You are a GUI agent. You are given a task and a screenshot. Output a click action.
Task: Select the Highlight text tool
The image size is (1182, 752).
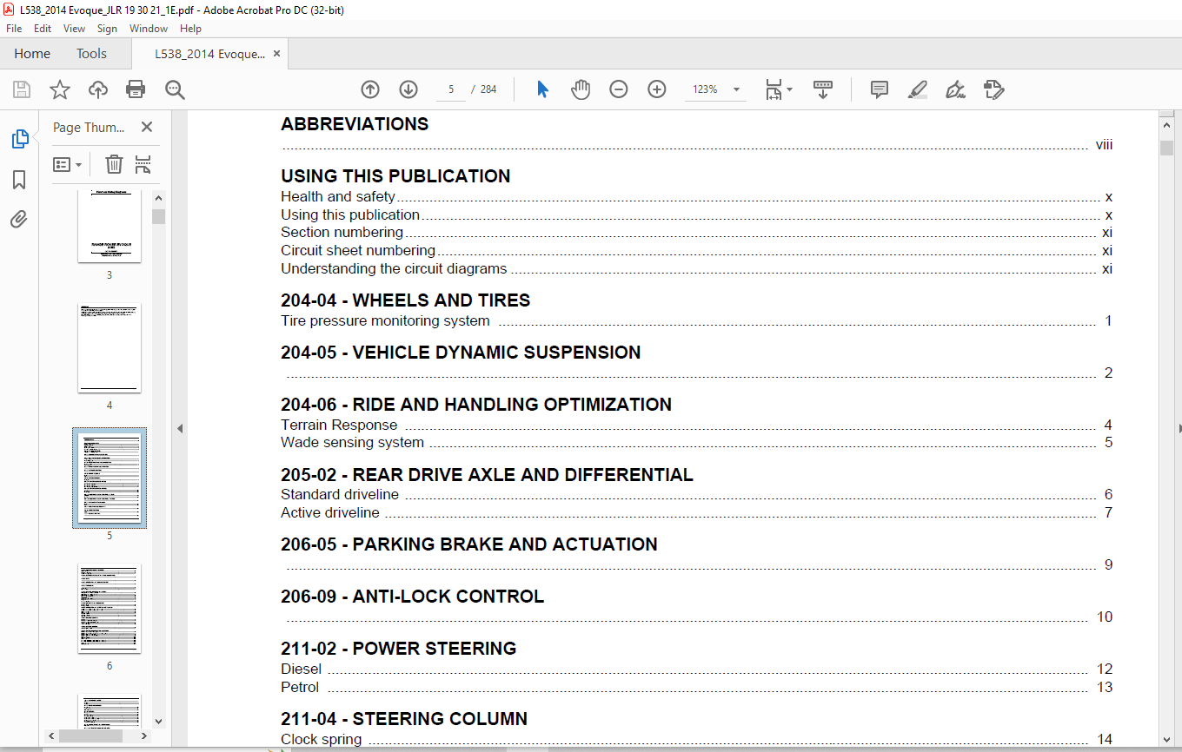(918, 89)
